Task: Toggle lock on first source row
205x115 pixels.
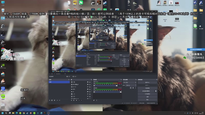Action: (x=90, y=82)
